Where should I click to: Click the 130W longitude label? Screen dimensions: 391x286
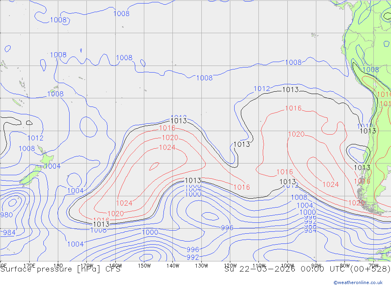[x=201, y=266]
